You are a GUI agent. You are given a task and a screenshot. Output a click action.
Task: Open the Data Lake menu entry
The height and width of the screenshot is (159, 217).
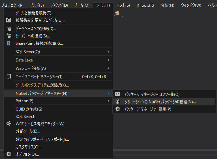pyautogui.click(x=58, y=60)
